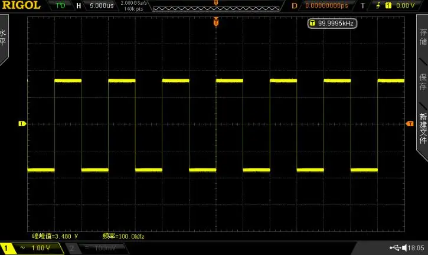428x255 pixels.
Task: Click the 18:05 clock display
Action: (416, 248)
